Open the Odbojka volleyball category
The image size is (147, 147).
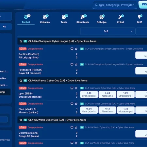[102, 19]
